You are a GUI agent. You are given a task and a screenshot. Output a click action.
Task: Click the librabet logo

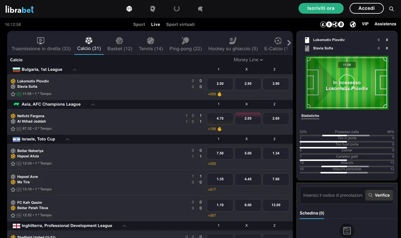tap(19, 9)
